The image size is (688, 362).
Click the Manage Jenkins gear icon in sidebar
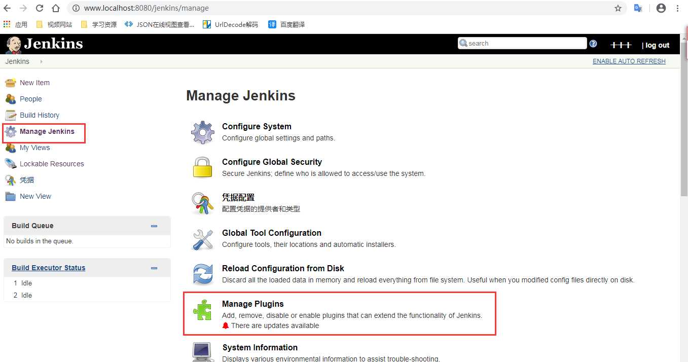coord(11,132)
